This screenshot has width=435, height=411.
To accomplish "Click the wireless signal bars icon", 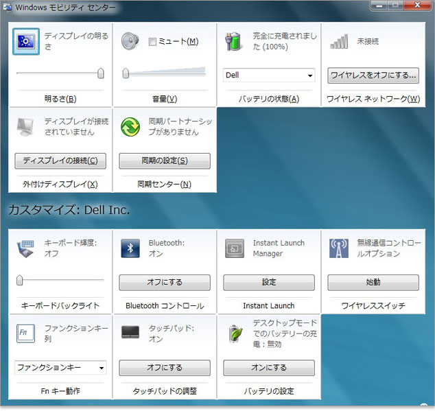I will click(x=339, y=42).
